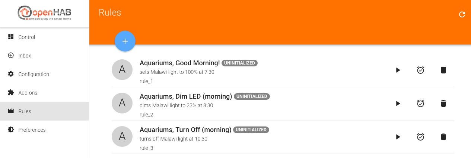Go to Inbox in sidebar
Screen dimensions: 471x158
tap(45, 56)
